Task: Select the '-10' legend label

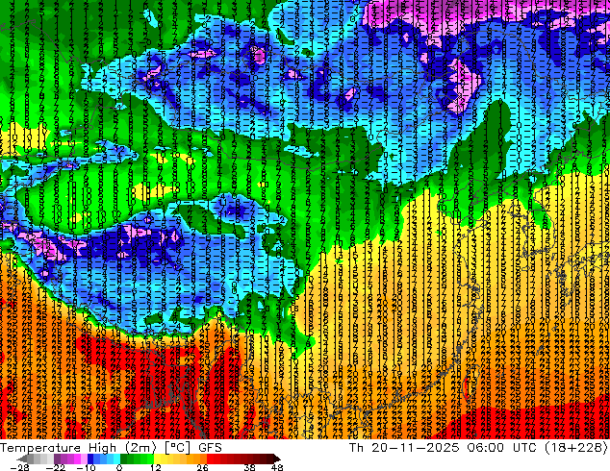Action: [x=86, y=467]
